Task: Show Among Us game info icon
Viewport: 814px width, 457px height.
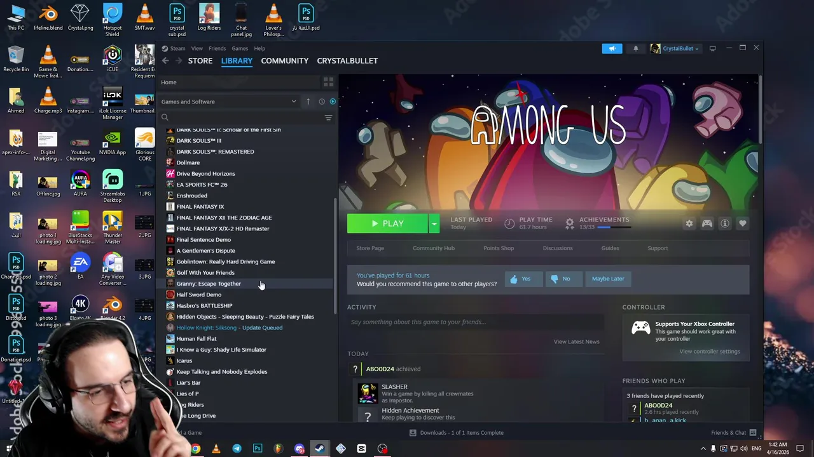Action: tap(724, 223)
